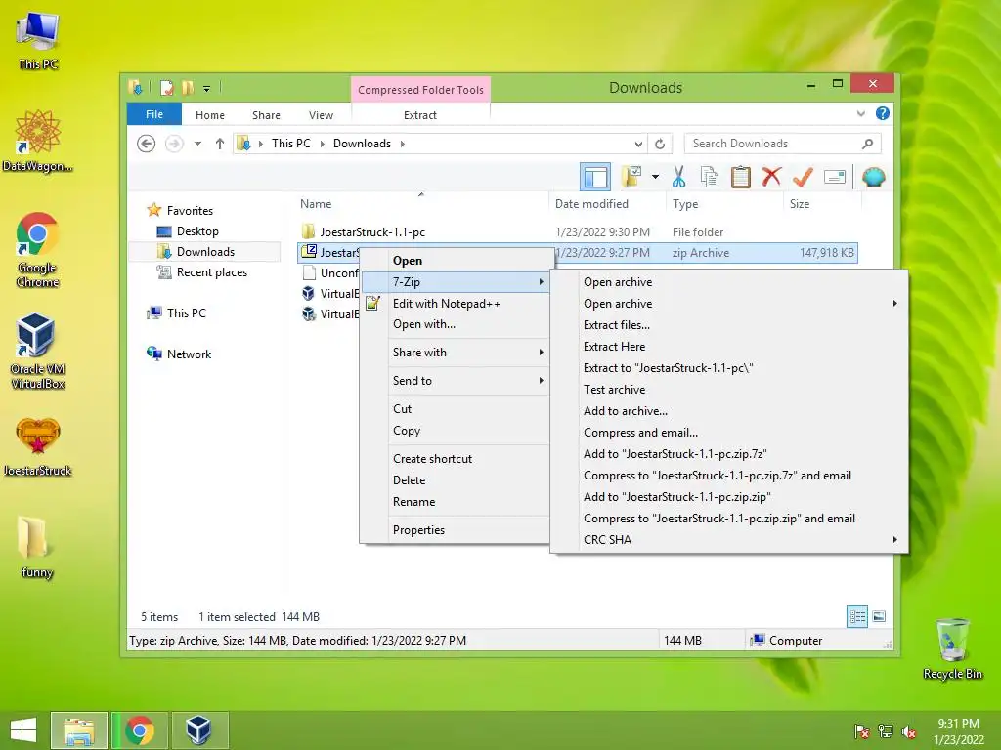1001x750 pixels.
Task: Open Oracle VM VirtualBox desktop shortcut
Action: (38, 351)
